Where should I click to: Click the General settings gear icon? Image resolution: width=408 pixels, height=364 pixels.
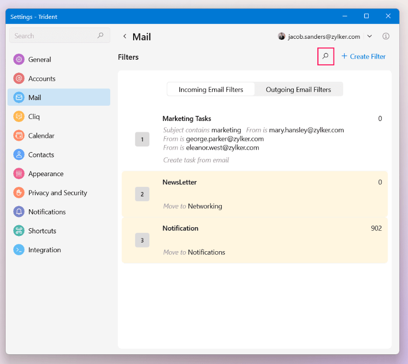(19, 59)
